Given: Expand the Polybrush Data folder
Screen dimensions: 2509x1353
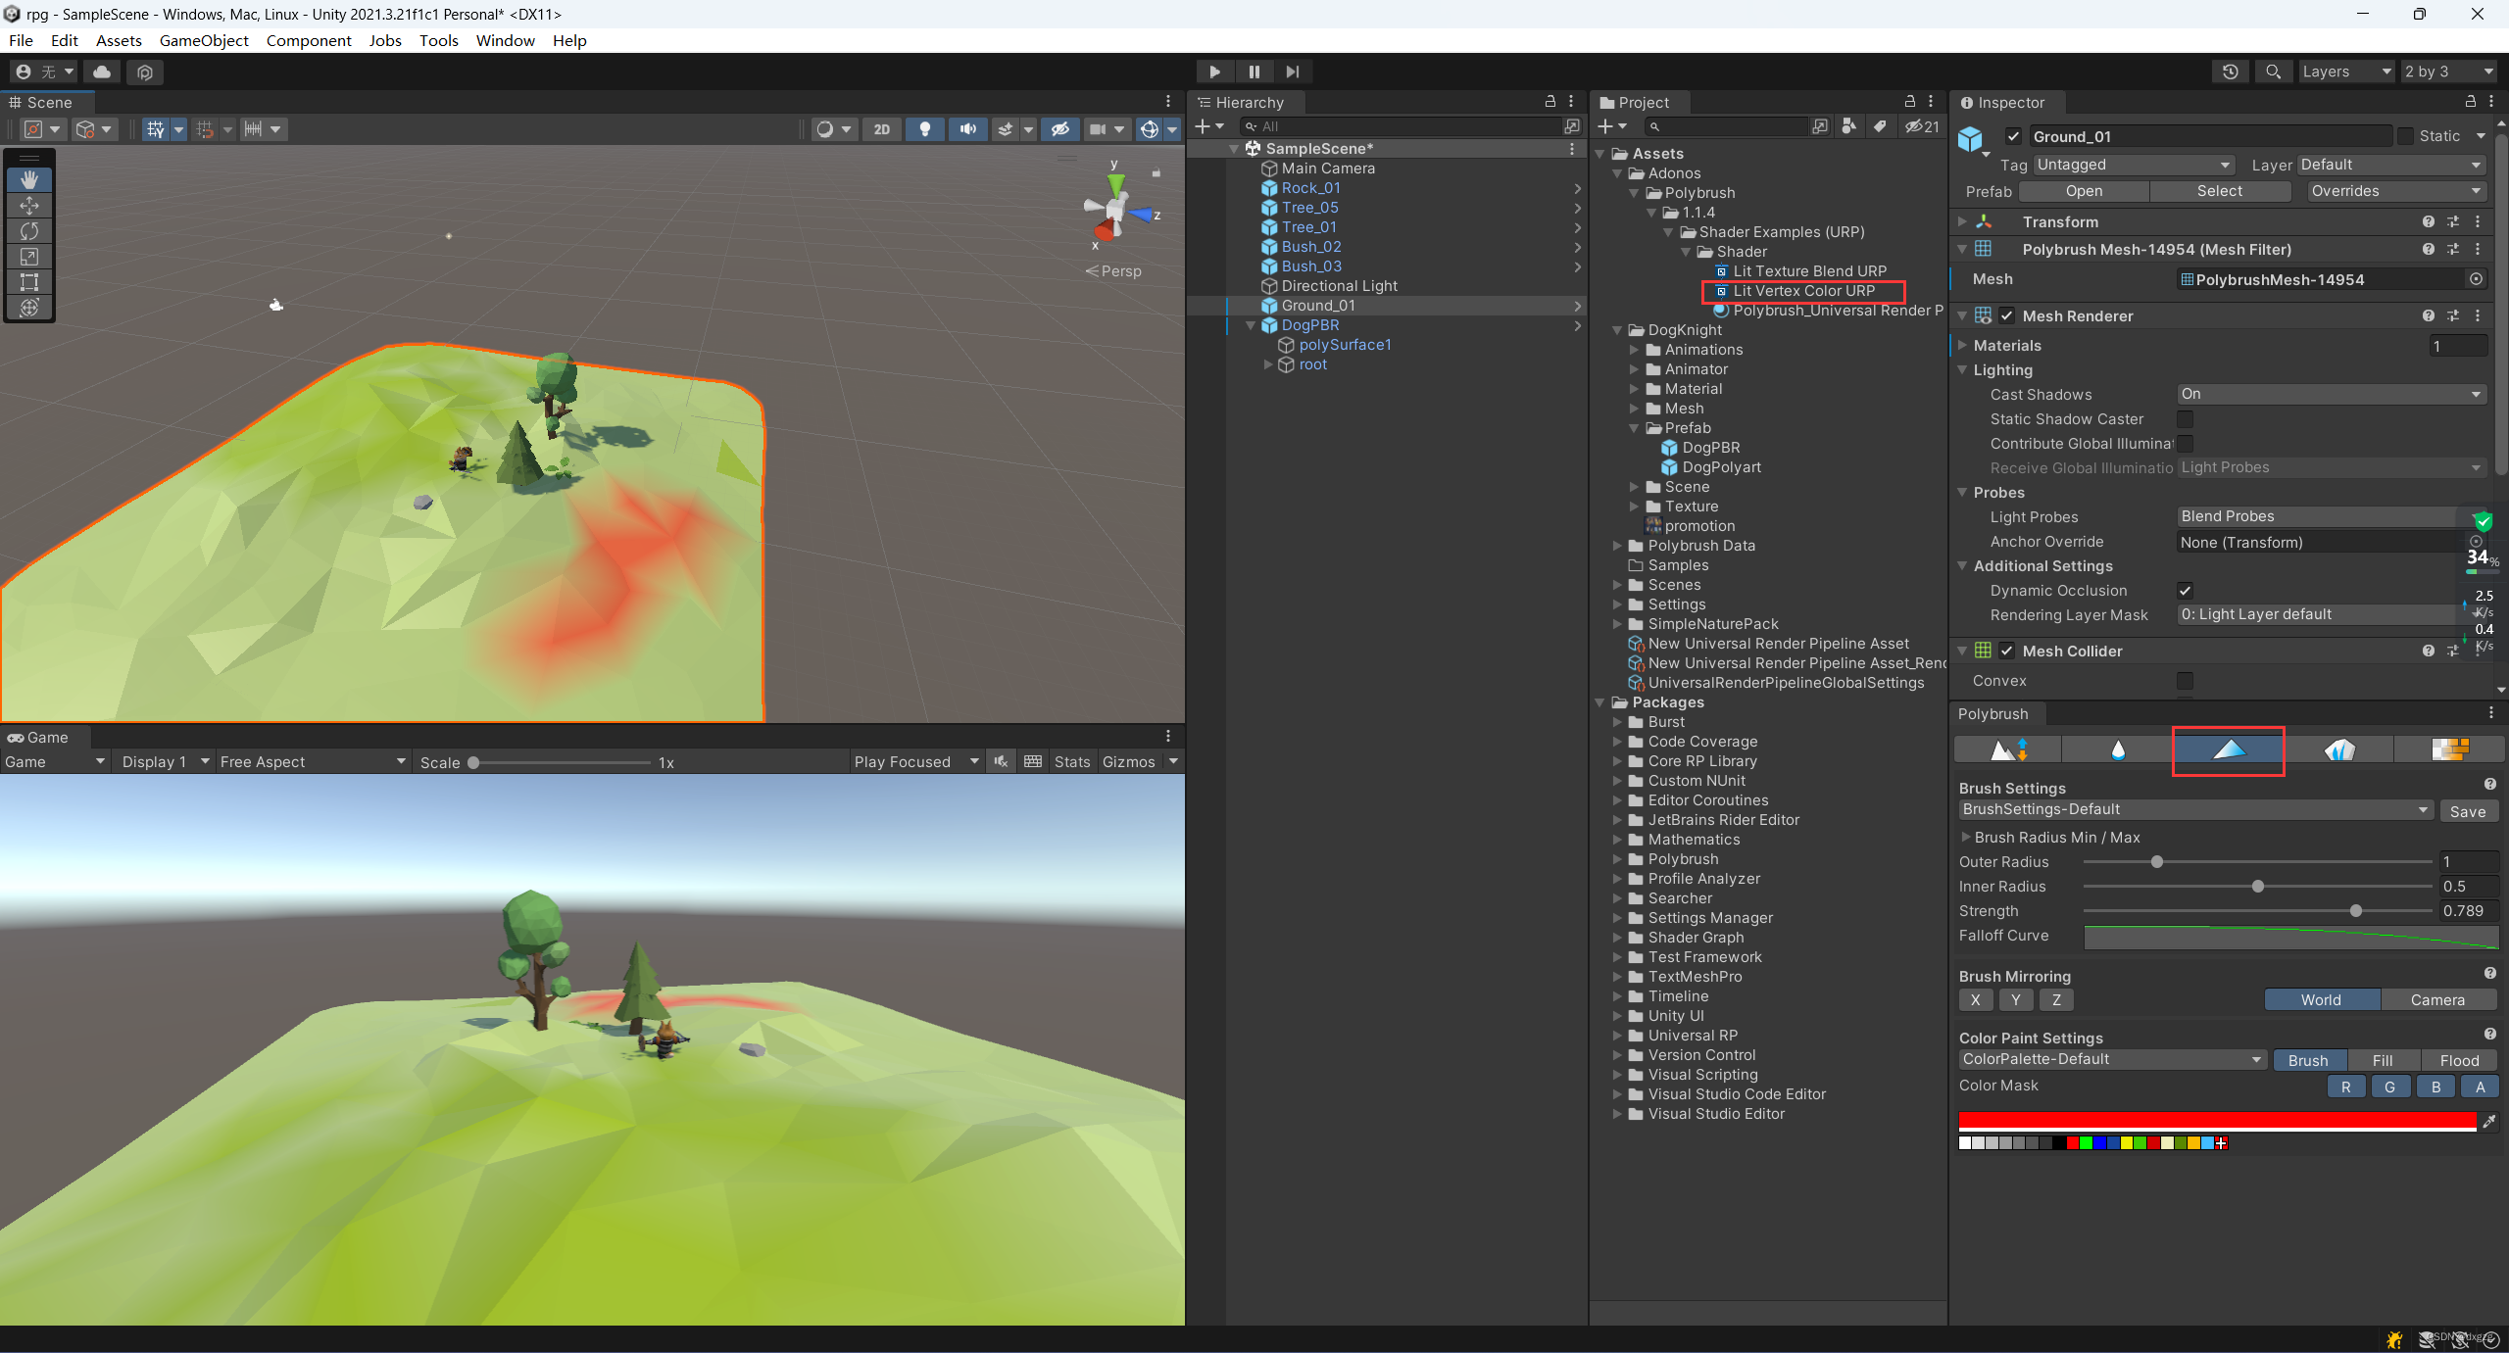Looking at the screenshot, I should (x=1619, y=543).
